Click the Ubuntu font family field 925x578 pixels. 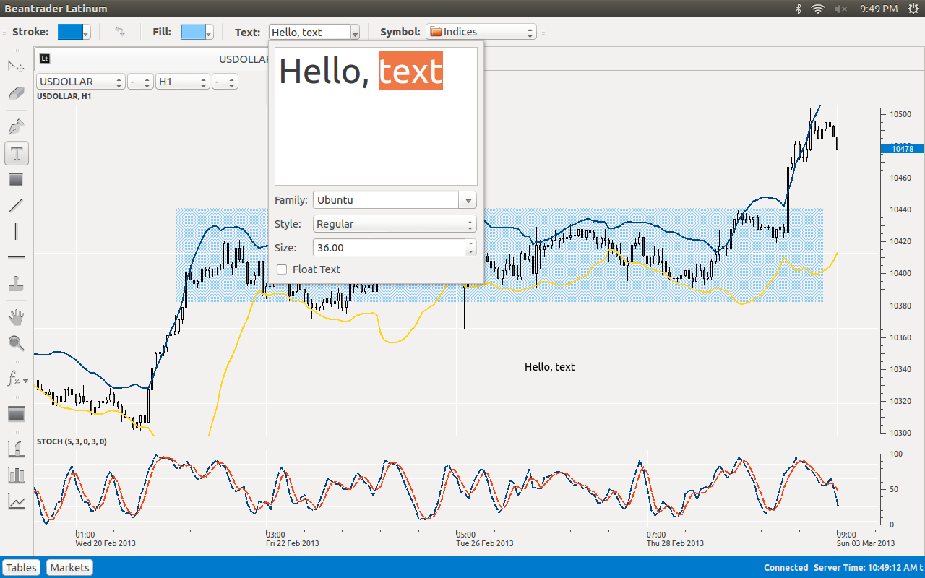[386, 200]
